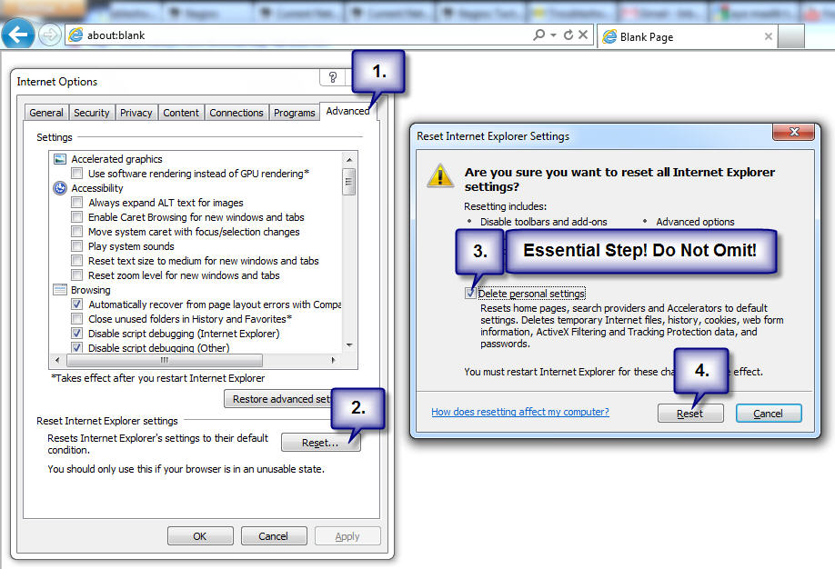Click Cancel in Internet Options
Image resolution: width=835 pixels, height=569 pixels.
(273, 536)
